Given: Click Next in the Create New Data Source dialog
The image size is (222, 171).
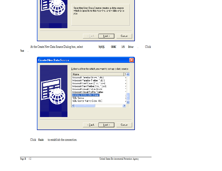Looking at the screenshot, I should coord(106,125).
